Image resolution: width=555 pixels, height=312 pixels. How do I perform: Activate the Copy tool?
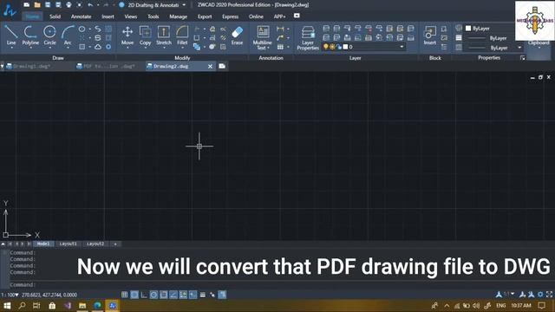coord(145,35)
